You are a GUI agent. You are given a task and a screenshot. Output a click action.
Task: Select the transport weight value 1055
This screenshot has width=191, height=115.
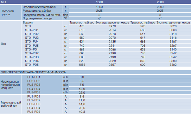(82, 65)
